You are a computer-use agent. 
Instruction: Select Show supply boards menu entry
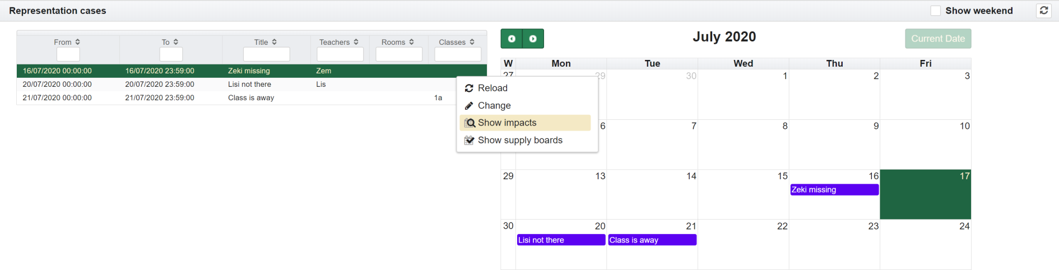[519, 141]
